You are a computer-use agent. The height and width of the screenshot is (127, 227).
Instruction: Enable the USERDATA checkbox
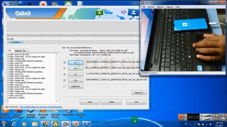click(x=65, y=86)
